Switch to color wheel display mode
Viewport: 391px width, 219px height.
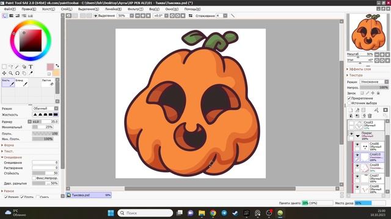pyautogui.click(x=5, y=16)
